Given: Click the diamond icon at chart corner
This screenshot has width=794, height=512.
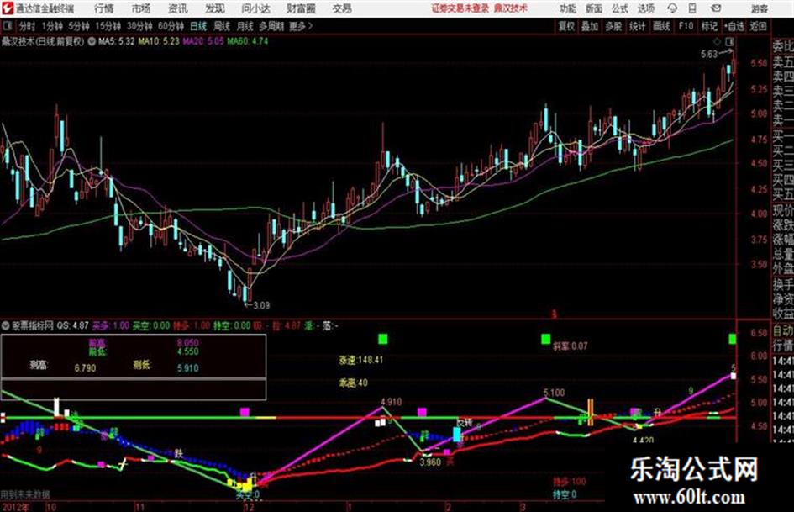Looking at the screenshot, I should (x=717, y=41).
